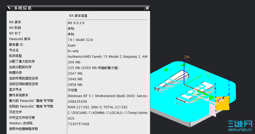Select the node name value 'hx-wlq'
This screenshot has height=134, width=255.
coord(73,51)
